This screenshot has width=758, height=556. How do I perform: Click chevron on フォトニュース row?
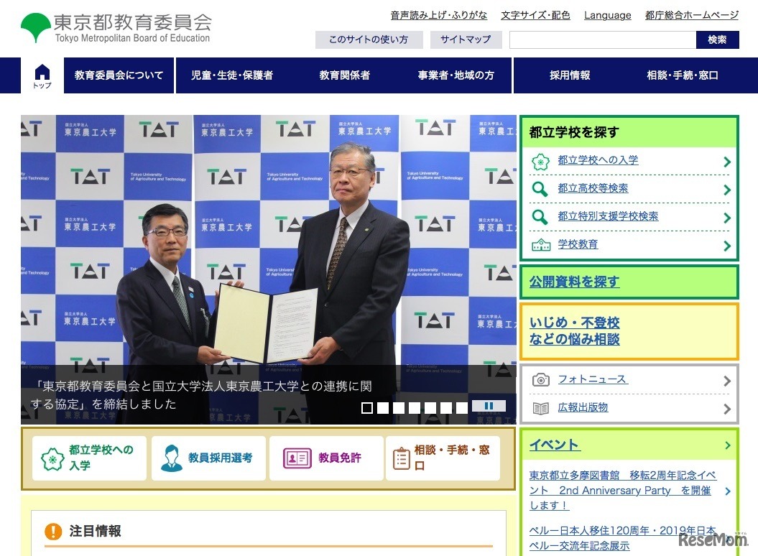pos(726,381)
